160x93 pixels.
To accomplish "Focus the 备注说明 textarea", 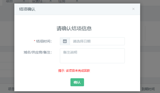I will point(92,56).
